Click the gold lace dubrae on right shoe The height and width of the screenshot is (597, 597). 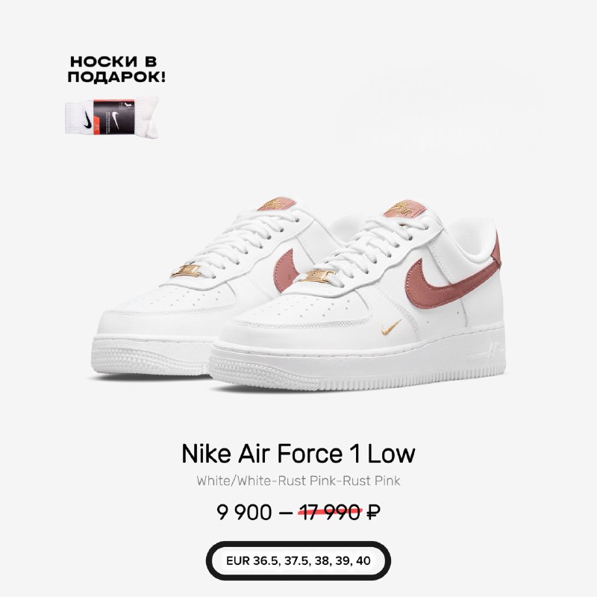coord(316,276)
